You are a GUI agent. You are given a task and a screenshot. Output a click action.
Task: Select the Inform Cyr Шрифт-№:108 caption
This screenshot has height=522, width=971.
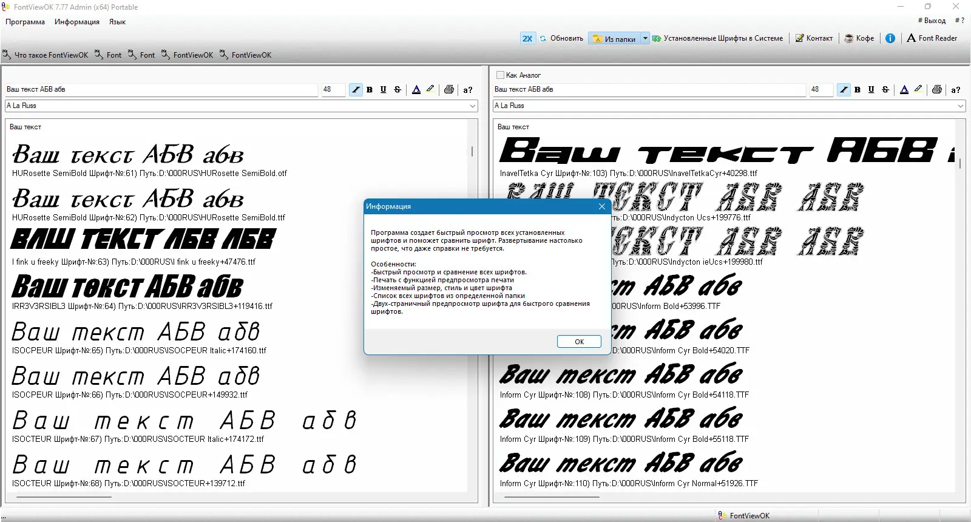pyautogui.click(x=624, y=395)
